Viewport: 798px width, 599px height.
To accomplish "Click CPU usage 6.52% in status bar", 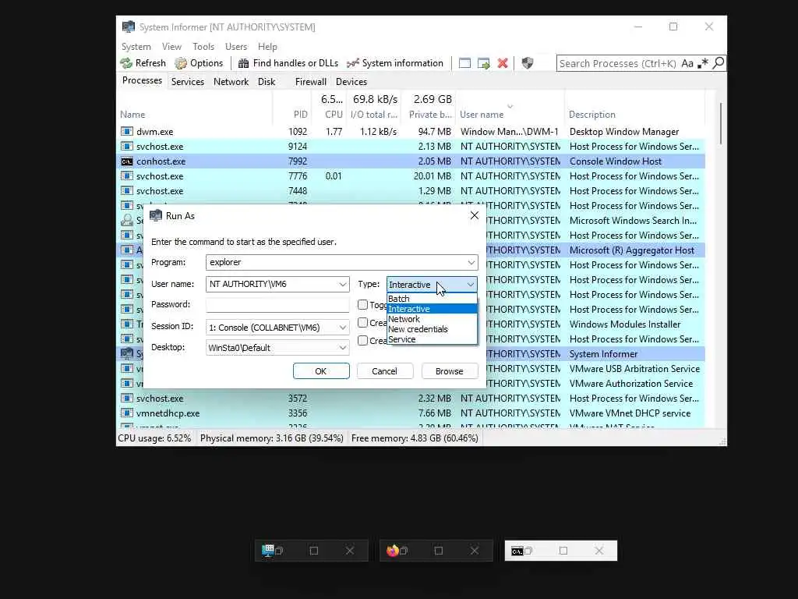I will tap(155, 438).
